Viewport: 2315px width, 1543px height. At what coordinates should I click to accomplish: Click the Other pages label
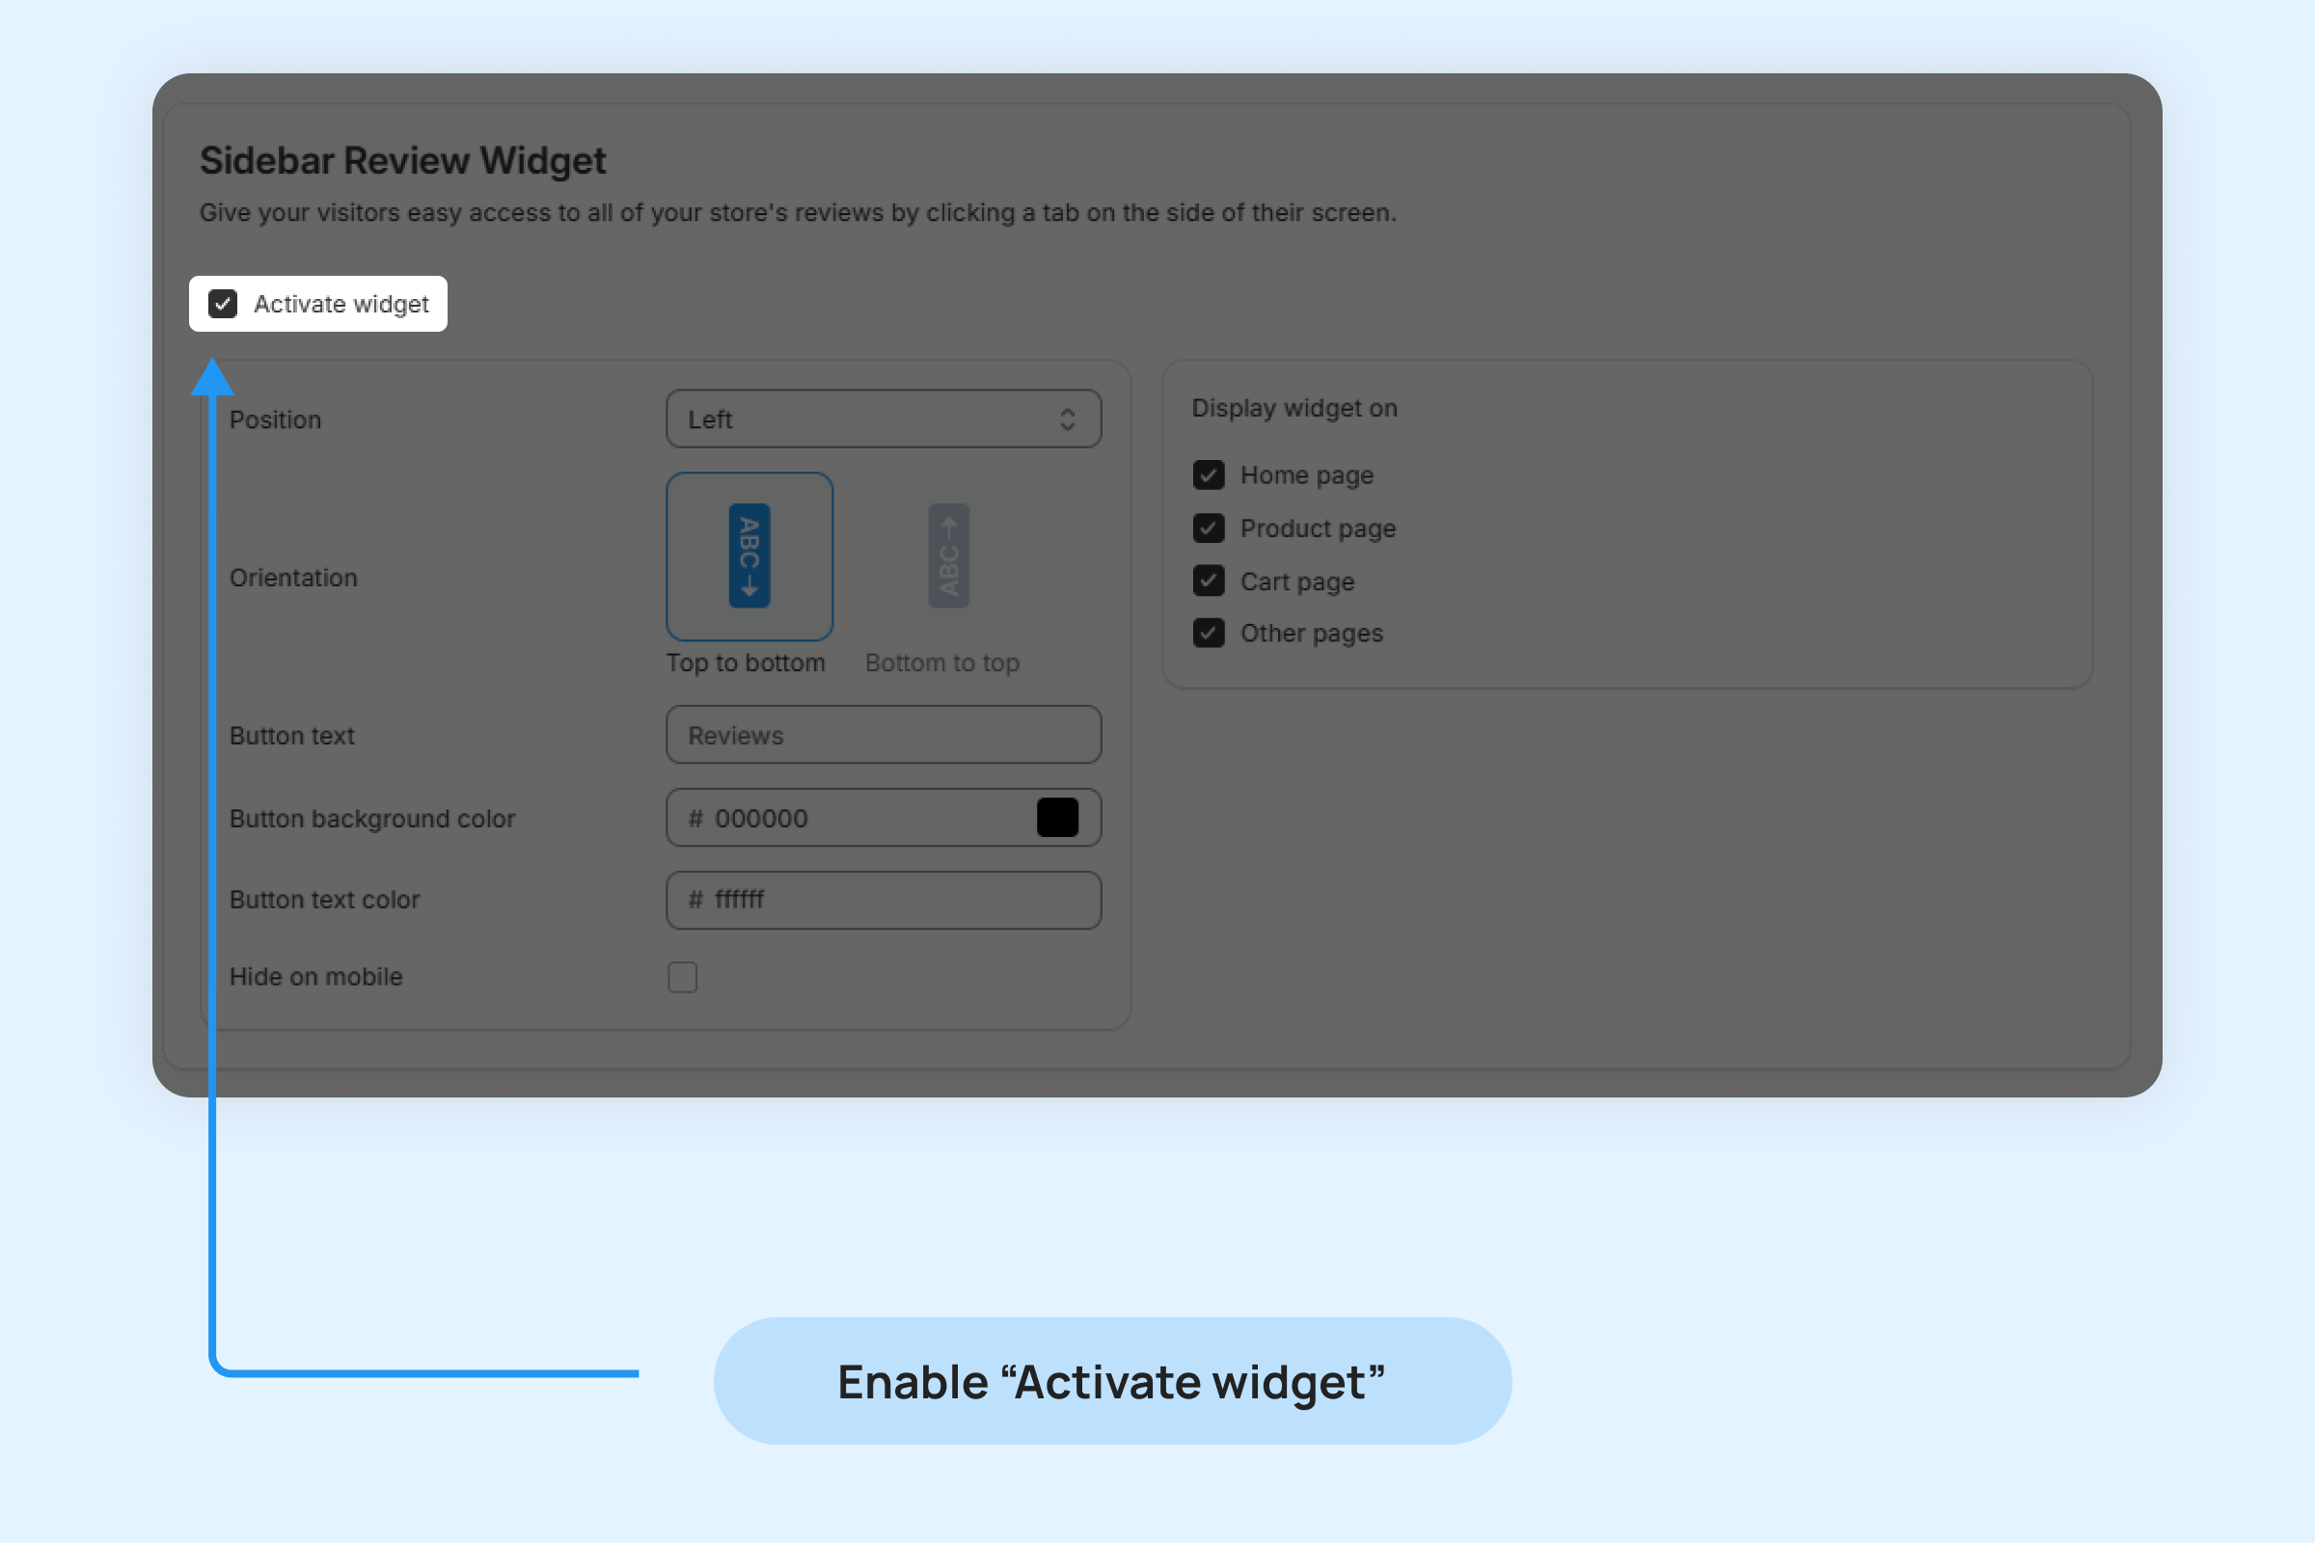pos(1311,633)
